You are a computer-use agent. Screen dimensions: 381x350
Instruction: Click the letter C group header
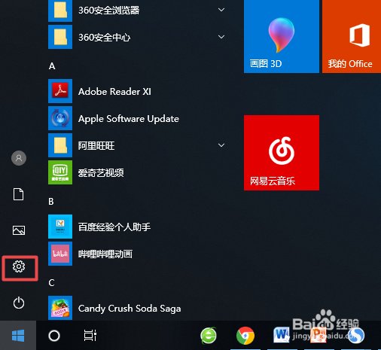[x=51, y=283]
